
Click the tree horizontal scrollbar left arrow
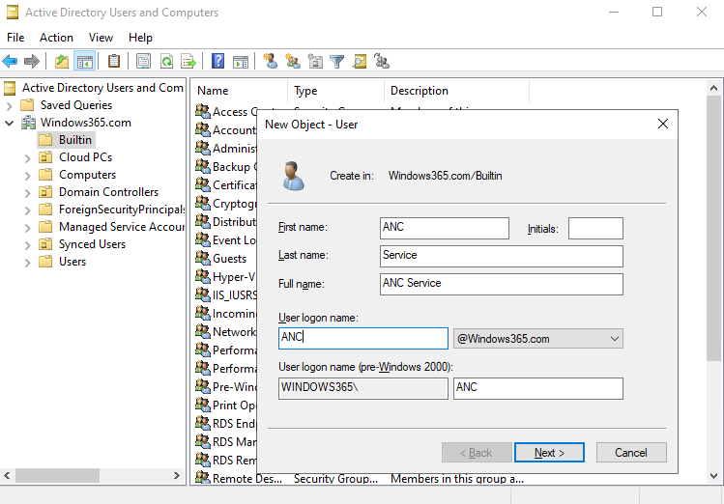8,475
